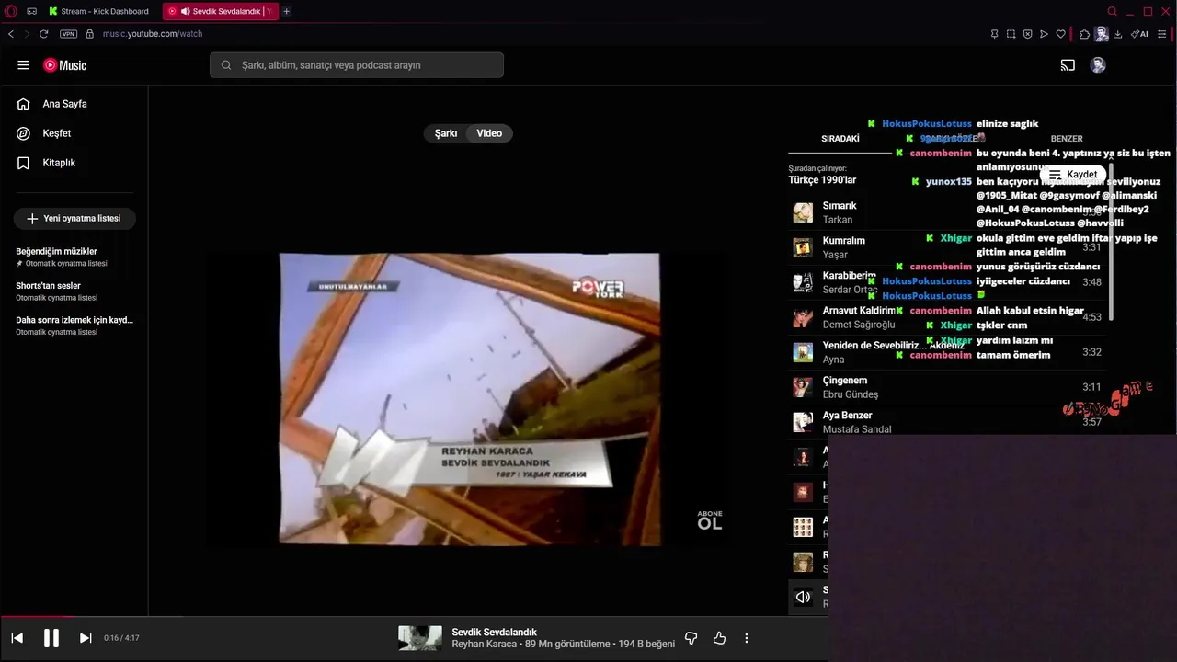This screenshot has width=1177, height=662.
Task: Create a Yeni oynatma listesi
Action: 74,219
